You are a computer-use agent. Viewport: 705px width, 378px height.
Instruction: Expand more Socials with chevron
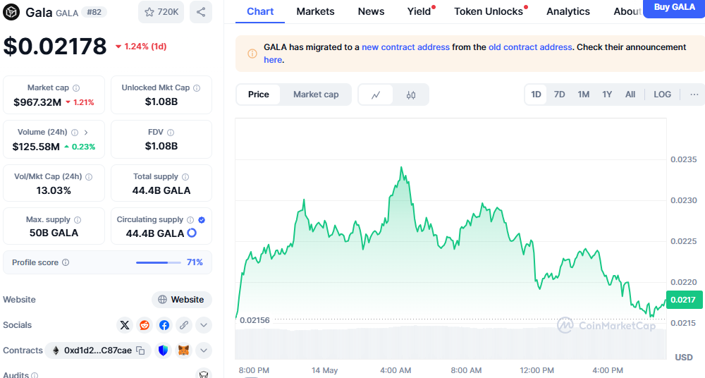(204, 325)
